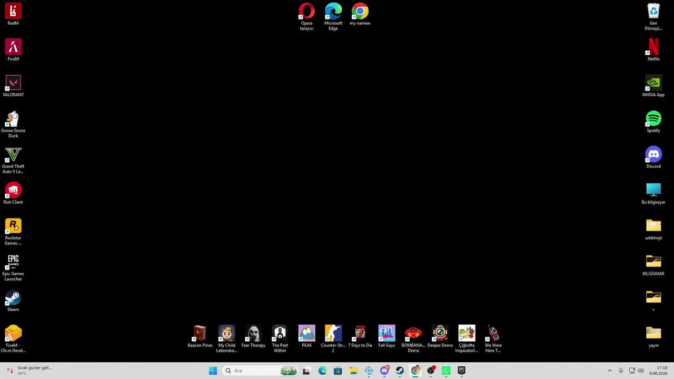Select the Fear Therapy game shortcut

253,336
